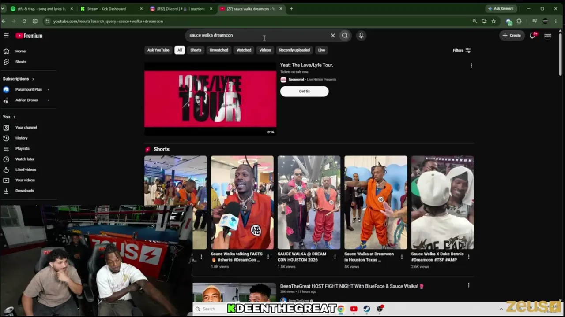The height and width of the screenshot is (317, 565).
Task: Open the SAUCE WALKA @ DREAM CON short
Action: (x=309, y=203)
